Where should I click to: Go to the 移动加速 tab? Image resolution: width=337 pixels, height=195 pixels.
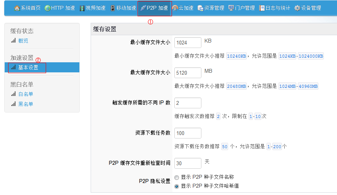[123, 8]
